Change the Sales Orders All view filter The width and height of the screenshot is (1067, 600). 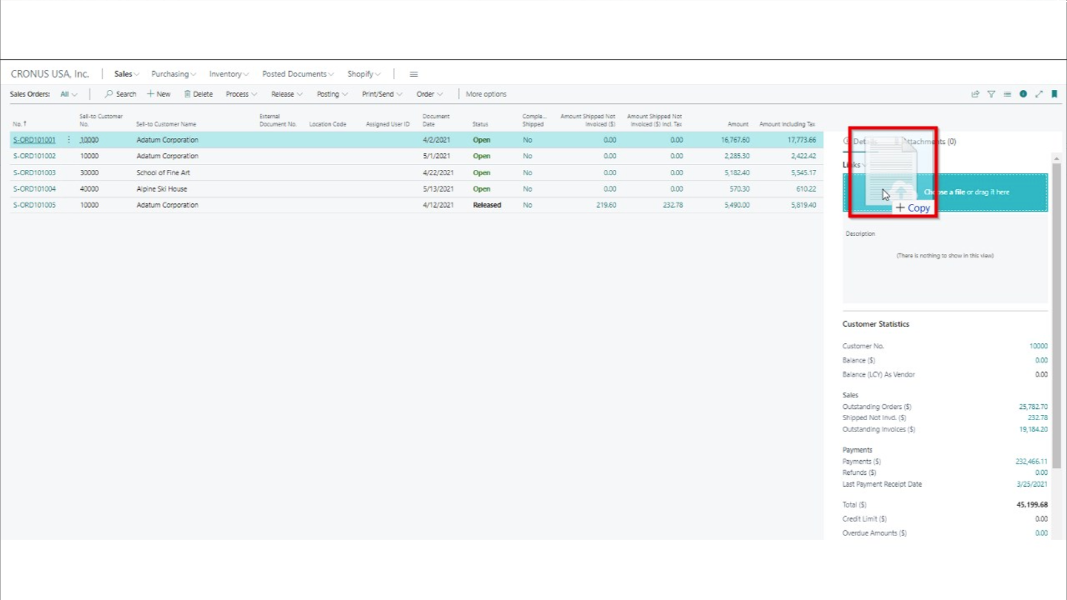tap(68, 94)
